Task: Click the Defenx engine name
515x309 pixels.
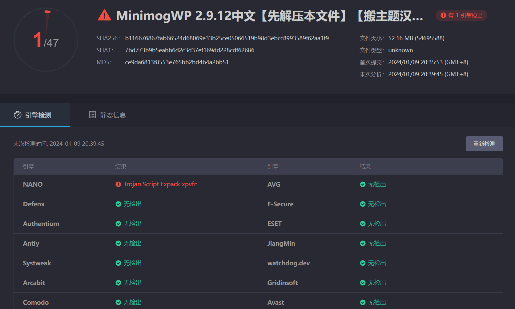Action: (x=34, y=204)
